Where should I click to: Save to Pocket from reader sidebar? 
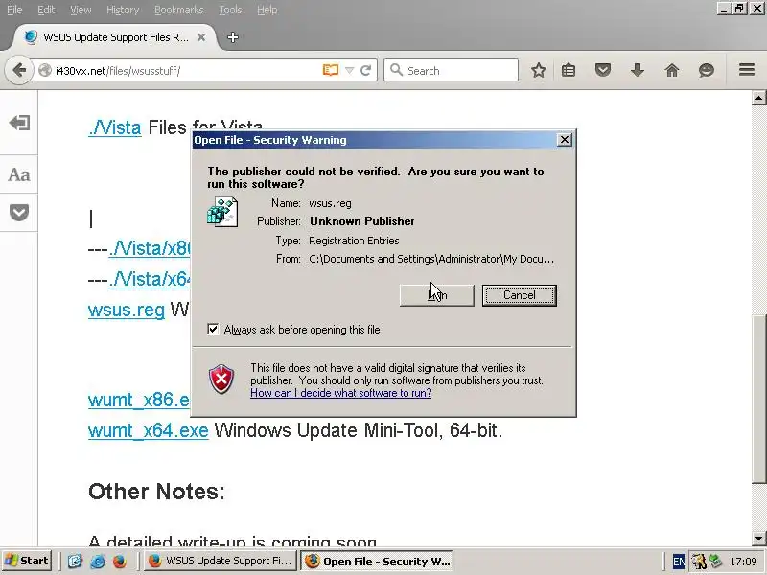(19, 213)
